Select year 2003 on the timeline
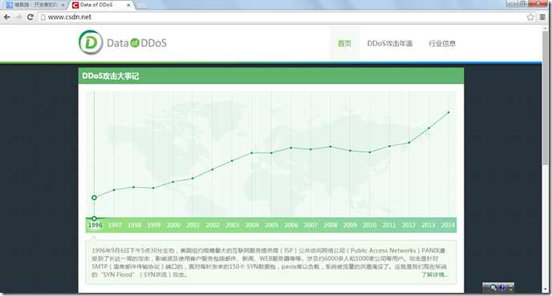The image size is (552, 296). pos(233,225)
